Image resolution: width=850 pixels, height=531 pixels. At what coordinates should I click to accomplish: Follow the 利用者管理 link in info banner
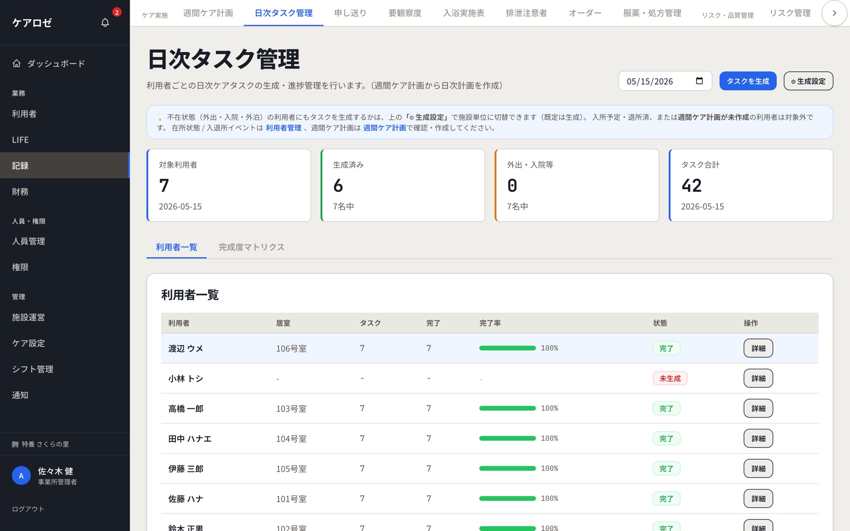pos(283,127)
